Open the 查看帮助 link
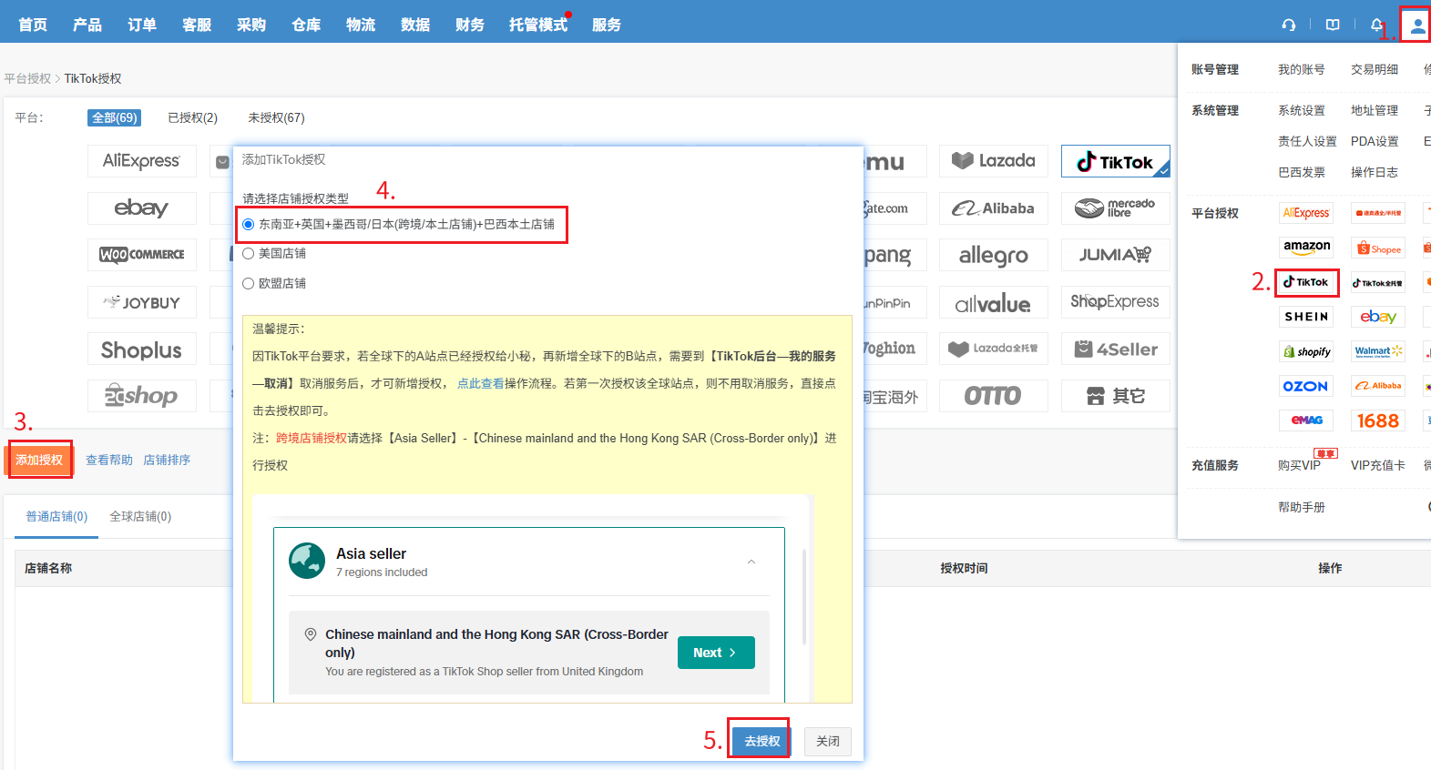This screenshot has height=770, width=1431. [x=109, y=460]
